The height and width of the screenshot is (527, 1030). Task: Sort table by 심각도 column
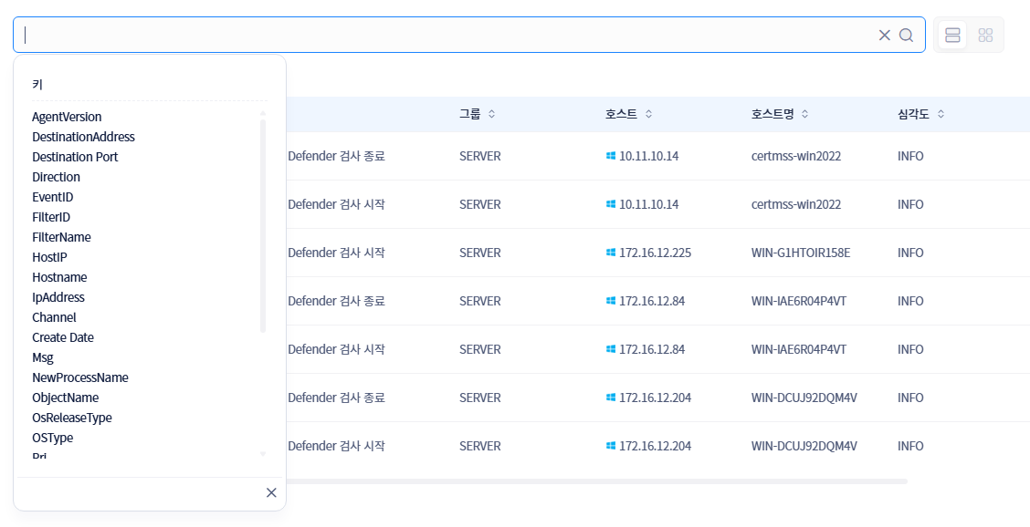941,114
